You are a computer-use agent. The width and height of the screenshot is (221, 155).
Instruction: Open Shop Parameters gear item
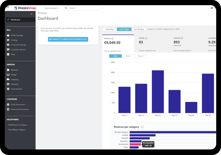coord(18,104)
